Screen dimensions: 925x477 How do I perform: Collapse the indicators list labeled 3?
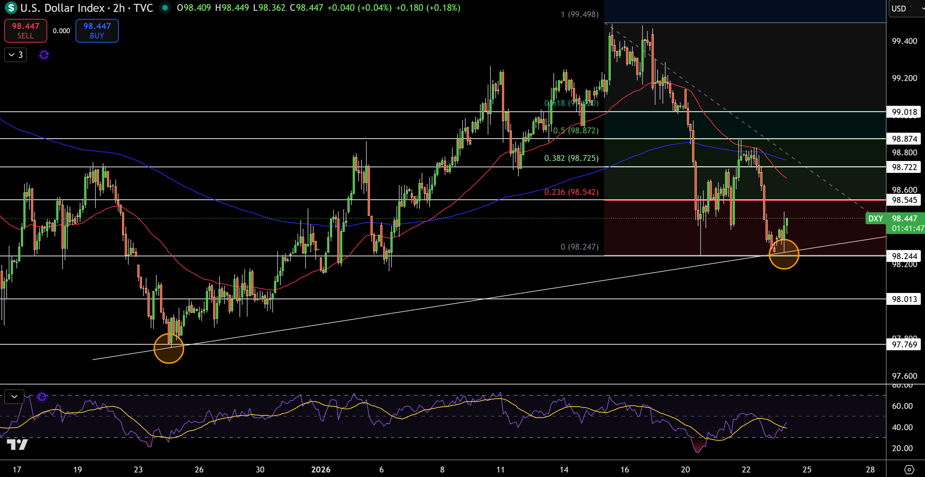point(15,55)
